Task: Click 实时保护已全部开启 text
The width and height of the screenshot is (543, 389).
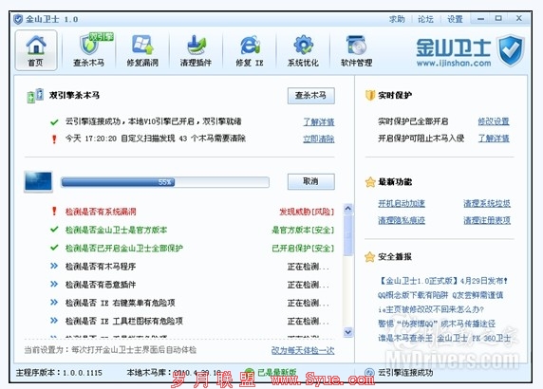Action: 413,121
